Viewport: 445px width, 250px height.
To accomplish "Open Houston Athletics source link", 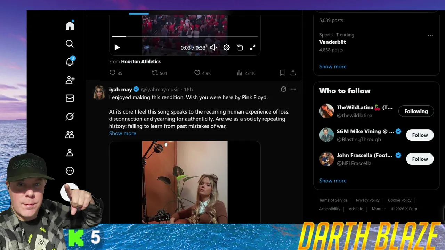I will tap(141, 61).
